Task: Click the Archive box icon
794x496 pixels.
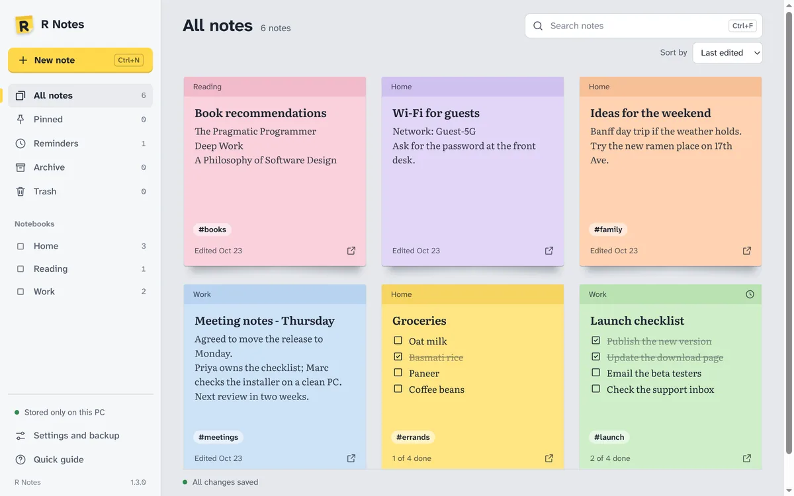Action: coord(21,167)
